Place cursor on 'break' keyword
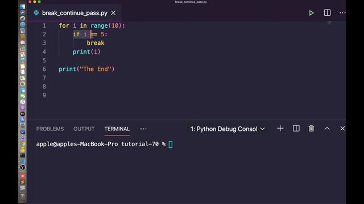This screenshot has height=204, width=364. click(x=96, y=43)
